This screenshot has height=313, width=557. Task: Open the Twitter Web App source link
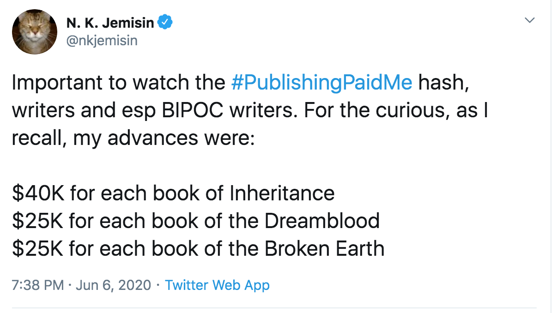pyautogui.click(x=217, y=285)
